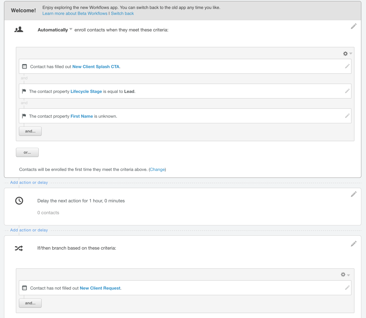The image size is (366, 318).
Task: Open the enrollment criteria group settings gear
Action: [345, 53]
